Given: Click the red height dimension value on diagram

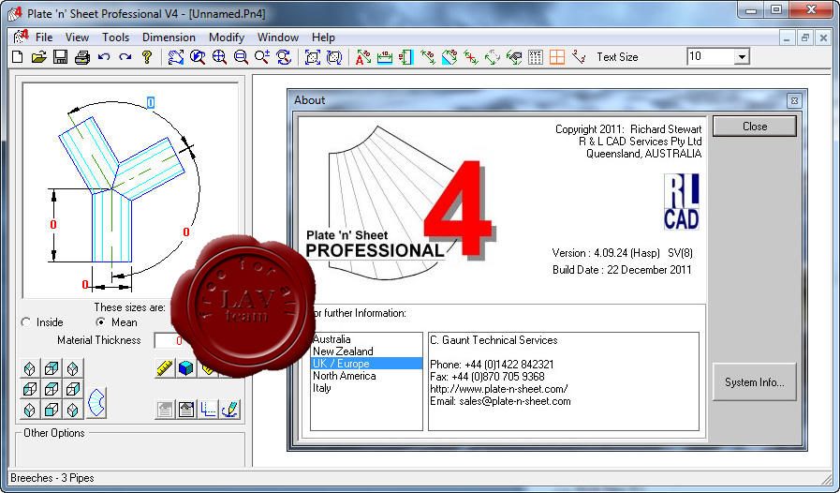Looking at the screenshot, I should pyautogui.click(x=53, y=225).
